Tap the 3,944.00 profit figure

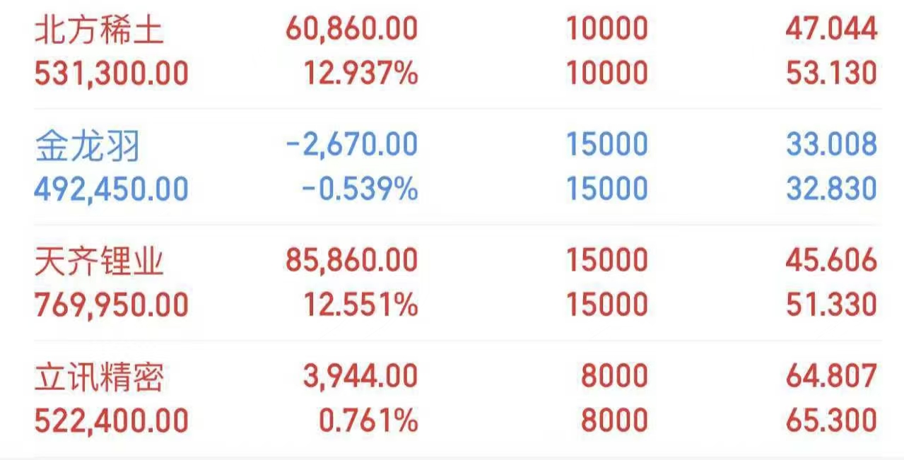tap(360, 377)
